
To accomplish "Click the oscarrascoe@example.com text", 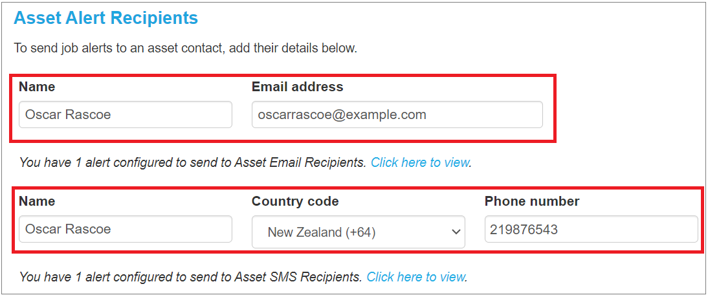I will (x=342, y=115).
